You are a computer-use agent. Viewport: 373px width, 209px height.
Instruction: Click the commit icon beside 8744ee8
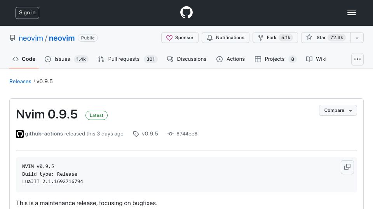[x=170, y=134]
